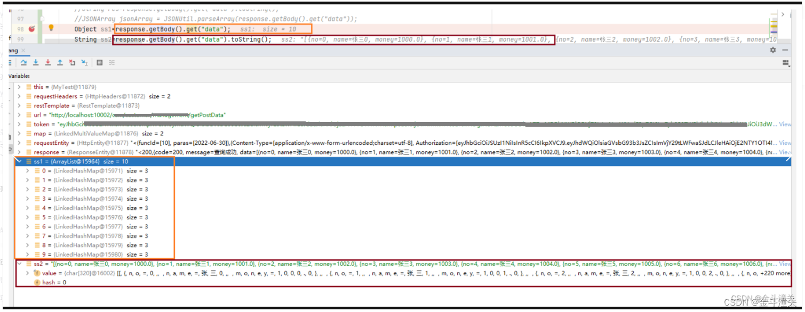
Task: Click the Step Into debugger icon
Action: [36, 62]
